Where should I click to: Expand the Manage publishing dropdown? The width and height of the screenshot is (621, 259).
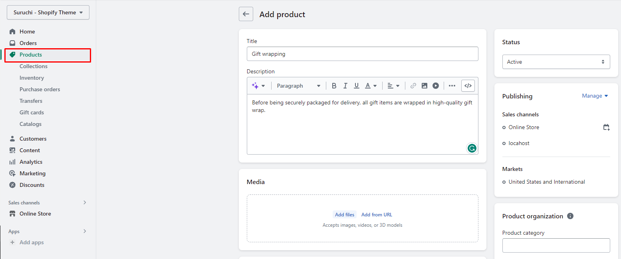click(595, 96)
